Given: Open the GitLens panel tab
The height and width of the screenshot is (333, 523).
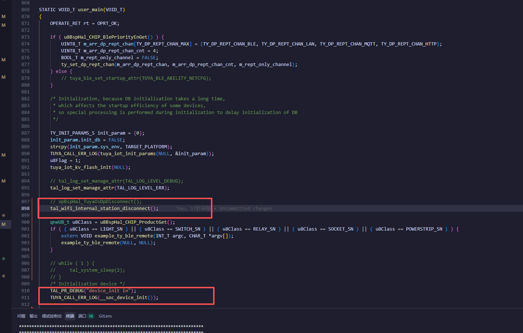Looking at the screenshot, I should (x=105, y=316).
